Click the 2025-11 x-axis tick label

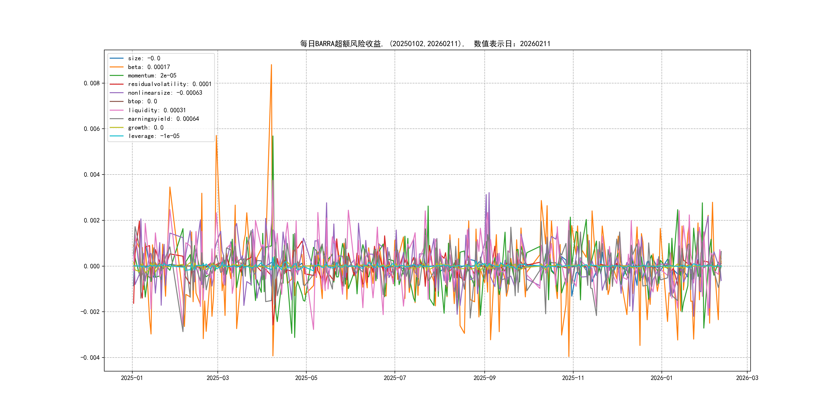pos(573,378)
